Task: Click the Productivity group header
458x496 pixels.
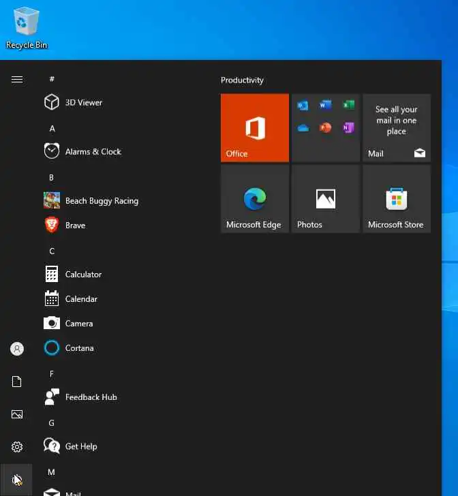Action: 242,80
